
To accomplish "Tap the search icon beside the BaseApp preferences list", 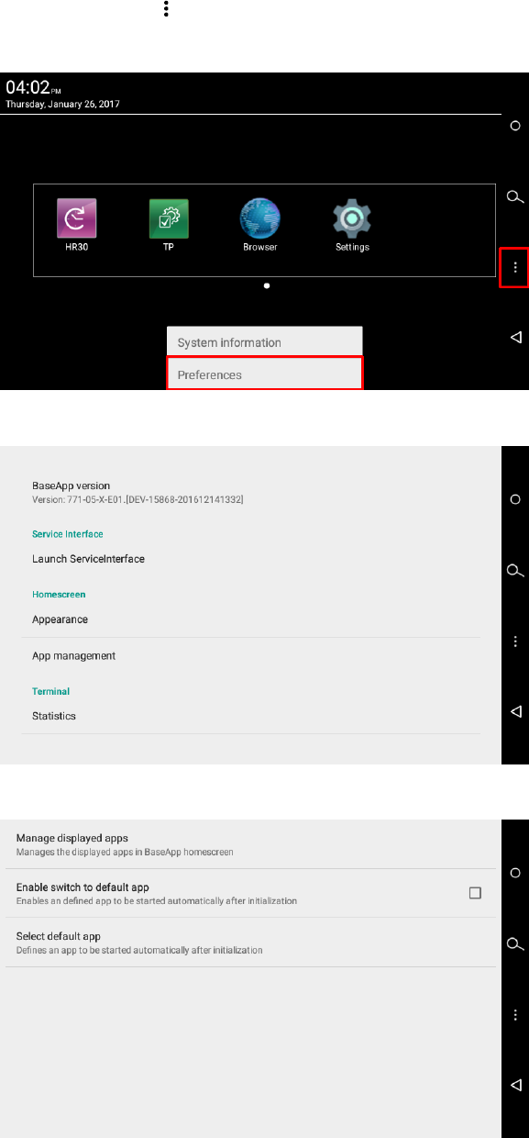I will tap(515, 570).
